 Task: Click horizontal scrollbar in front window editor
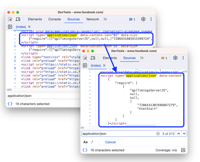click(x=82, y=127)
